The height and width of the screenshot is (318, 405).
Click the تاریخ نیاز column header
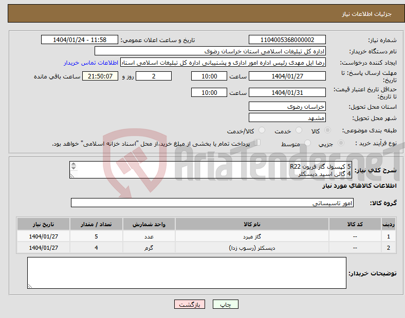click(43, 224)
